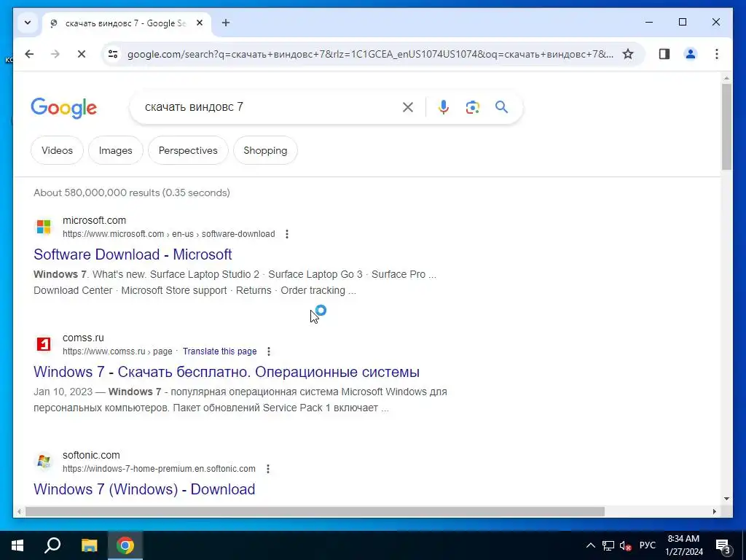Show hidden system tray icons
This screenshot has width=746, height=560.
[x=590, y=545]
